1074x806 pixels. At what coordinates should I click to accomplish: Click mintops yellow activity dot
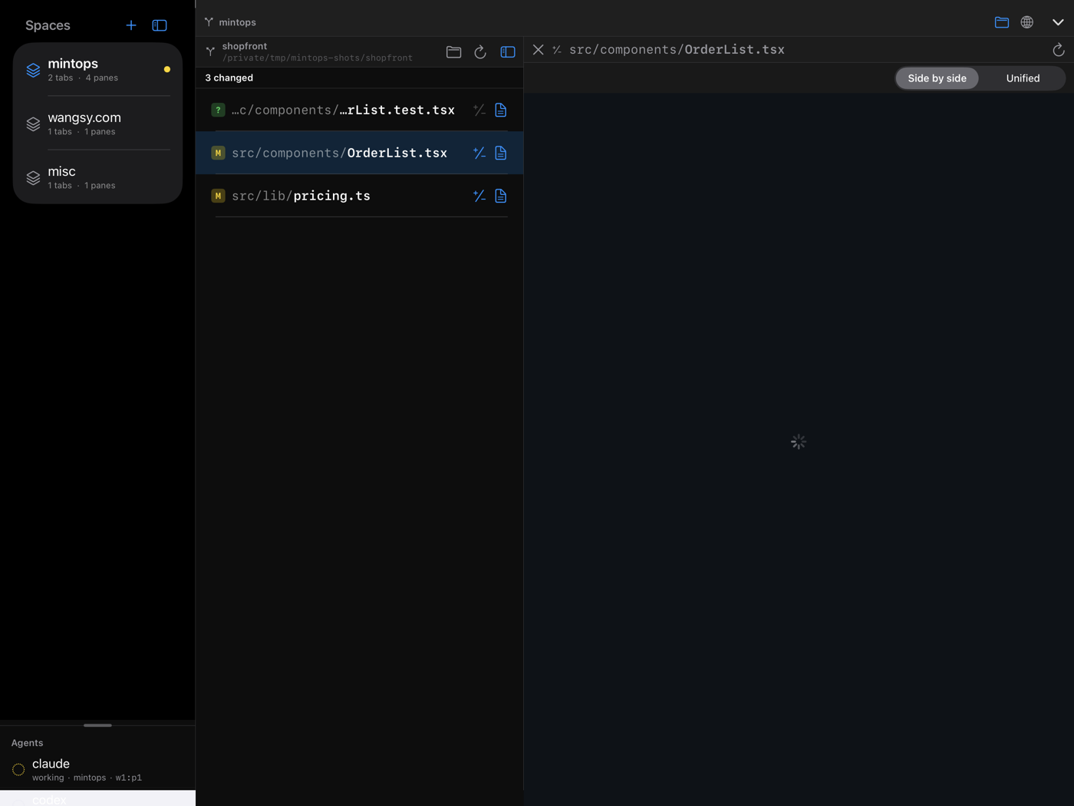coord(166,69)
